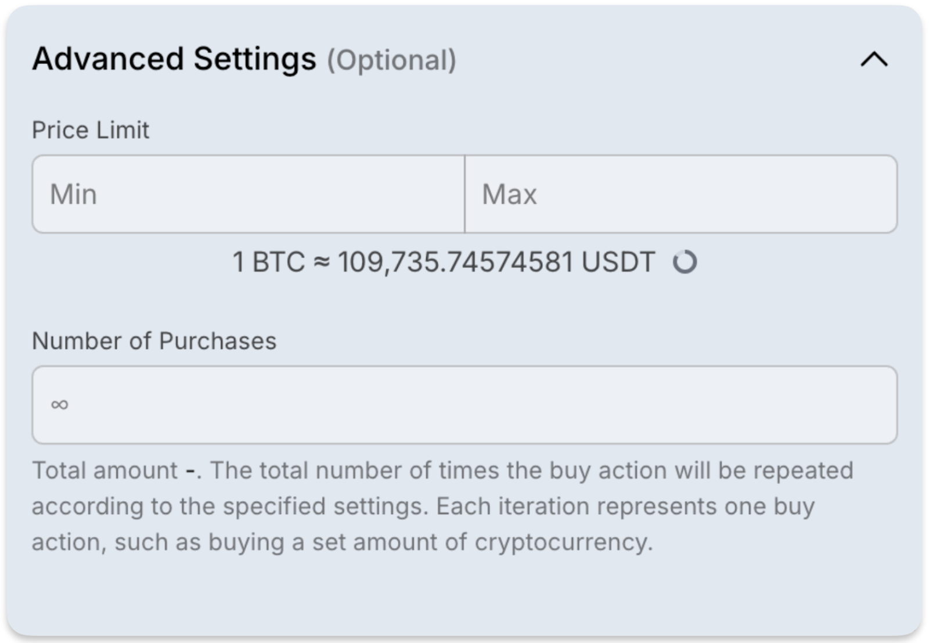The width and height of the screenshot is (929, 643).
Task: Click the USDT currency text
Action: [x=618, y=262]
